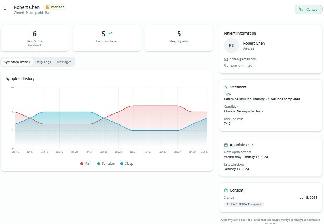
Task: Click the Consent document icon
Action: pos(226,190)
